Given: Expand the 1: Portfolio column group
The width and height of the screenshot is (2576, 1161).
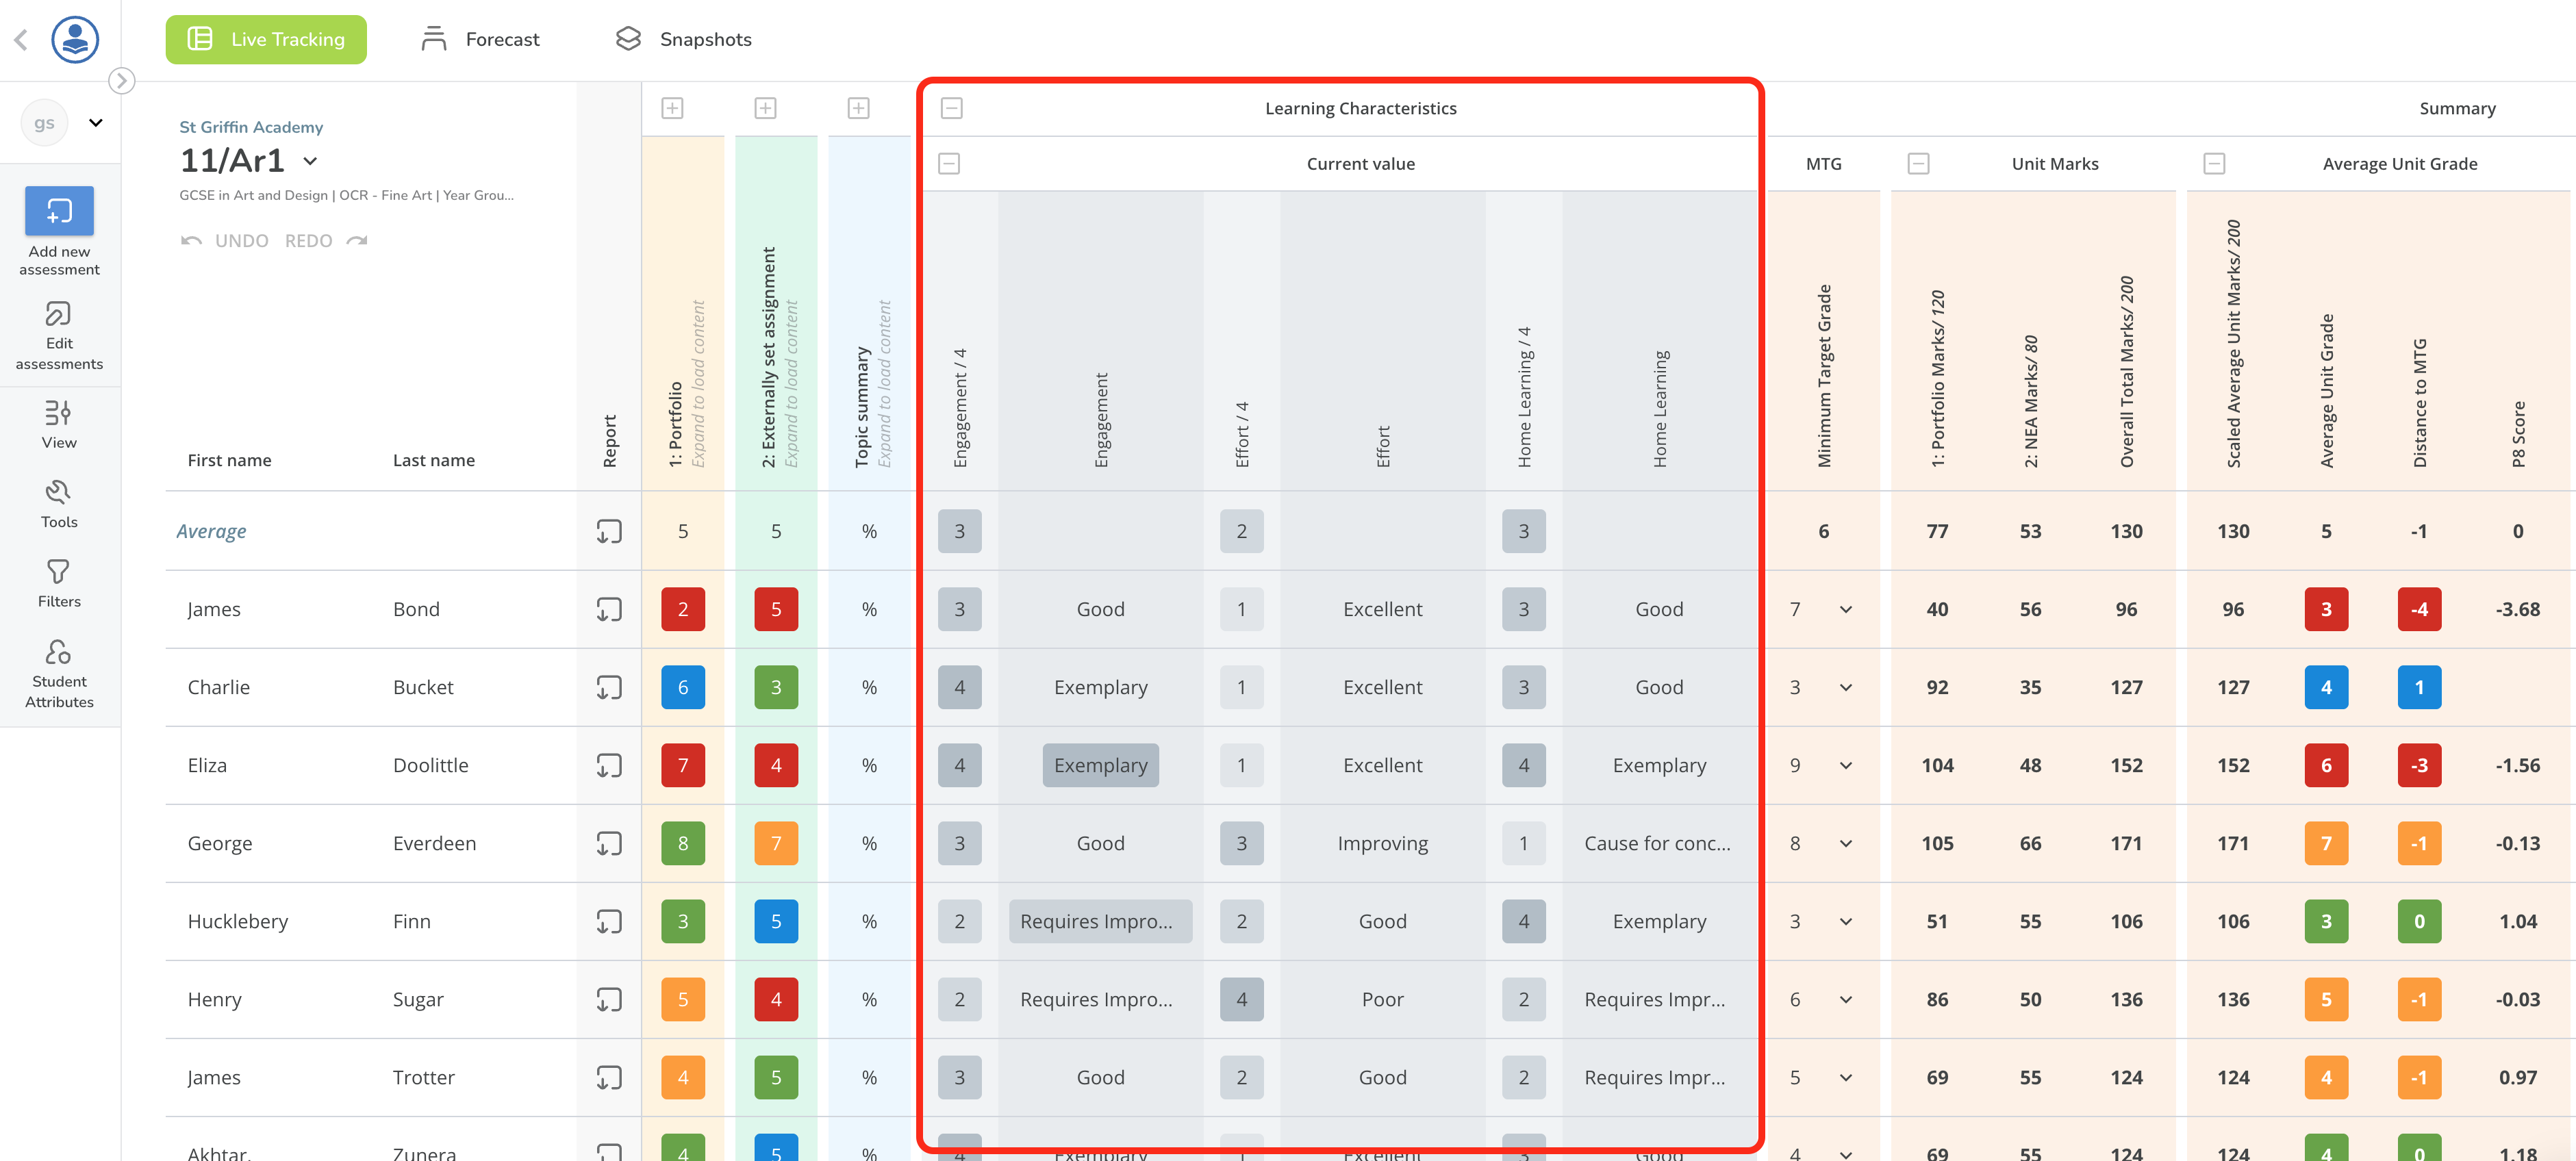Looking at the screenshot, I should point(672,108).
